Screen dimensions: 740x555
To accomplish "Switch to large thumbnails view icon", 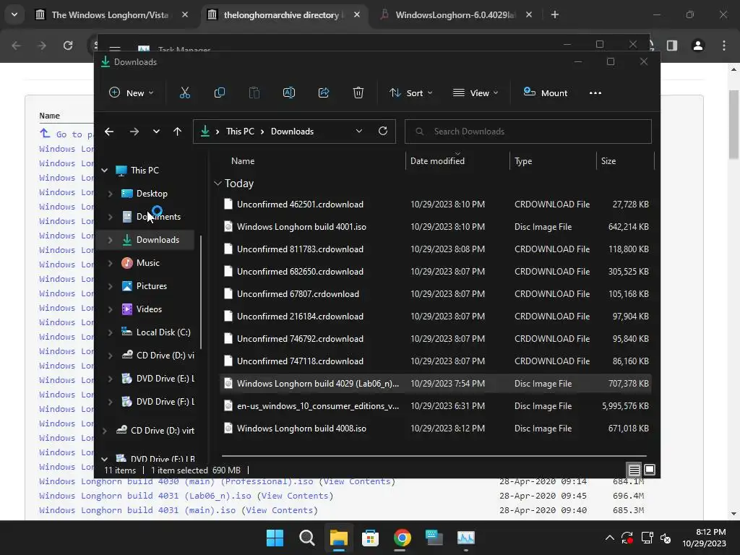I will point(650,470).
